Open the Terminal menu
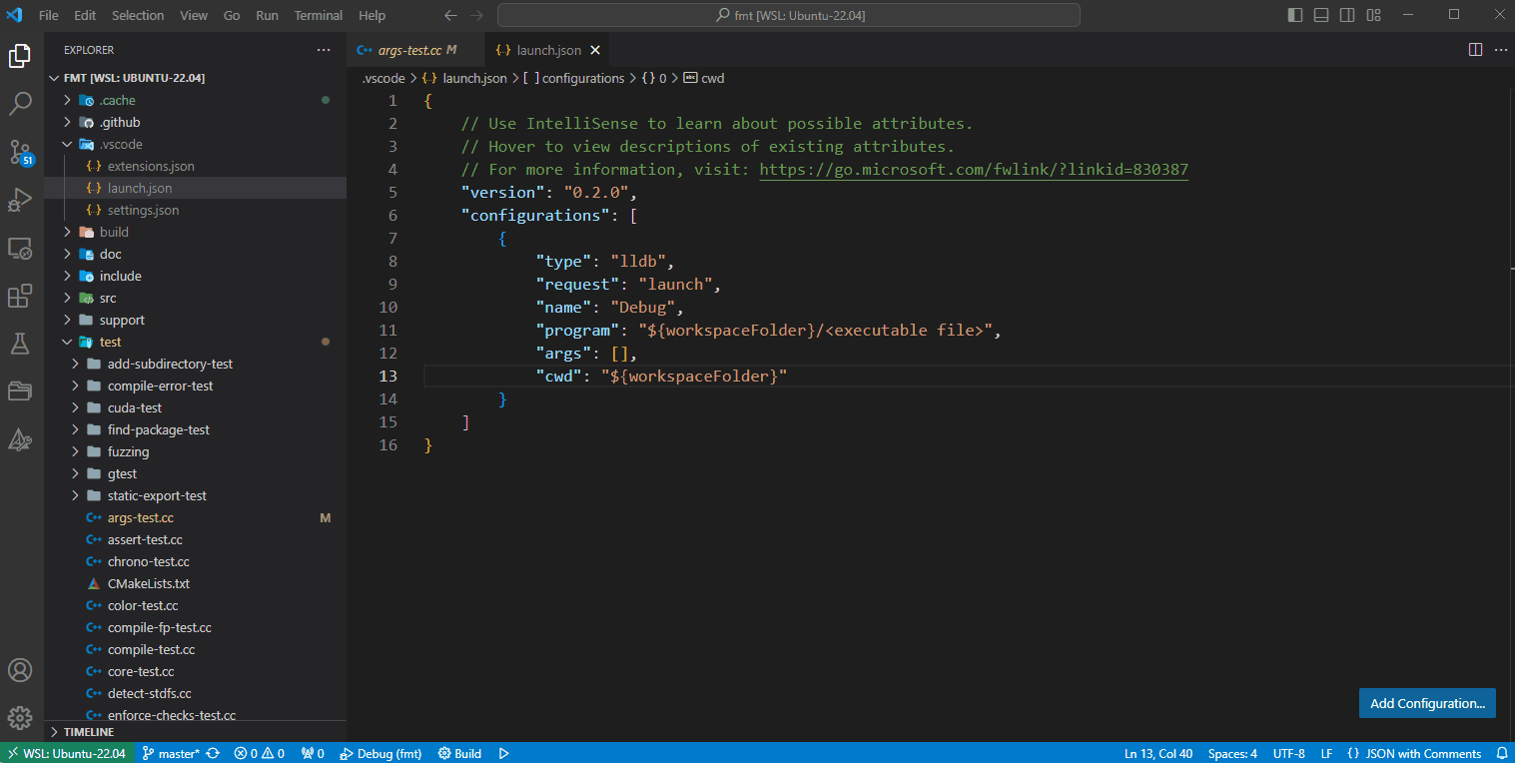The image size is (1515, 763). 318,15
